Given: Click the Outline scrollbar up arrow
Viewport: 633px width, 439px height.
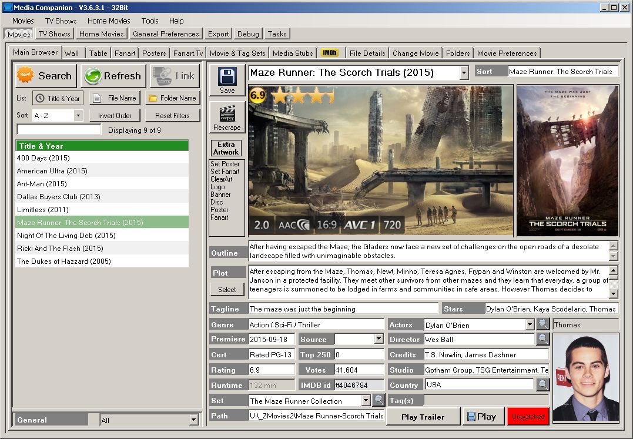Looking at the screenshot, I should point(613,245).
